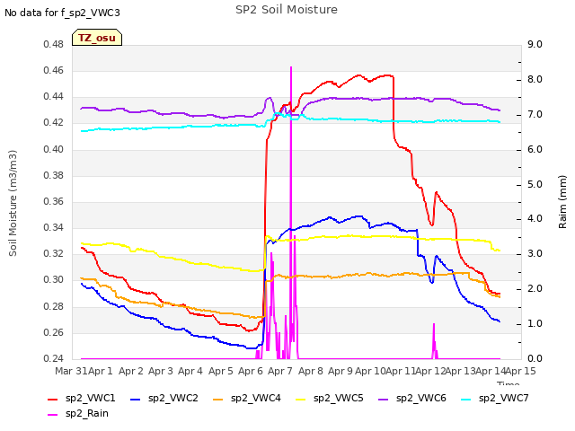Click the sp2_VWC7 legend label

[503, 399]
